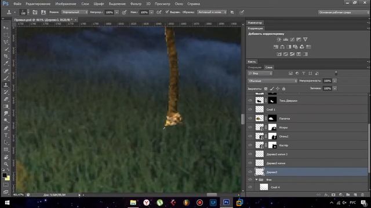371x208 pixels.
Task: Filter layers by pixel type
Action: pos(290,73)
